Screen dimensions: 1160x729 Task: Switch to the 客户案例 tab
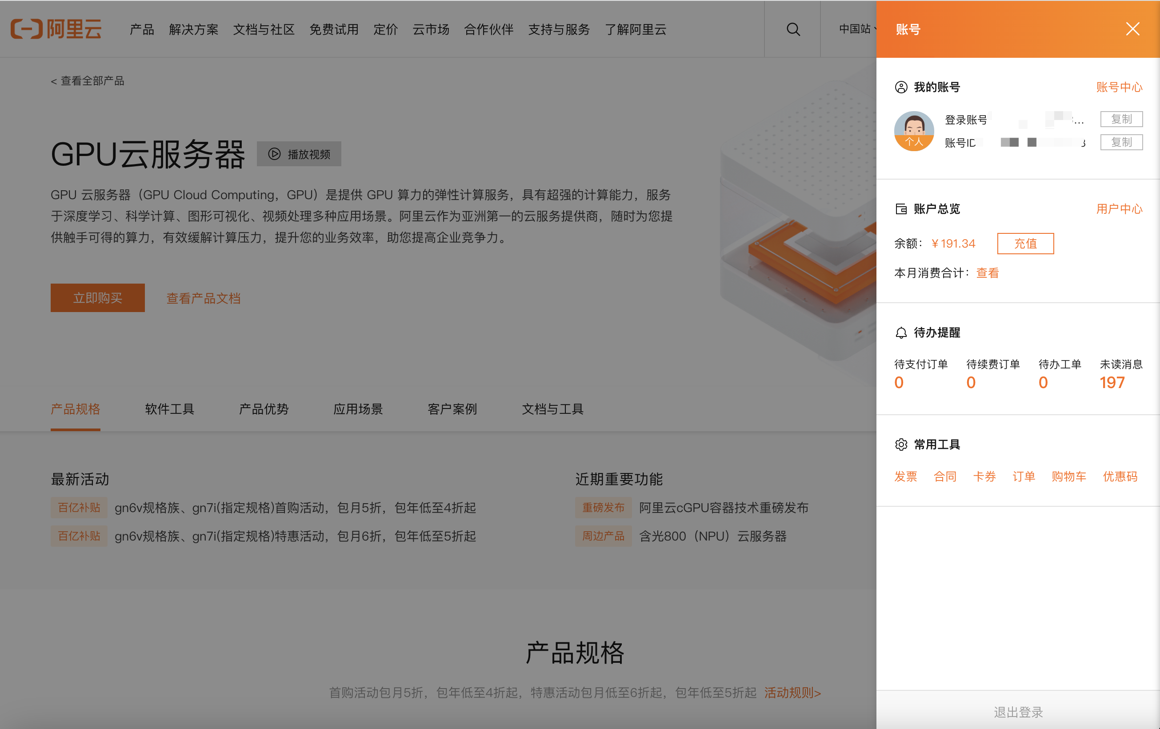pos(452,409)
